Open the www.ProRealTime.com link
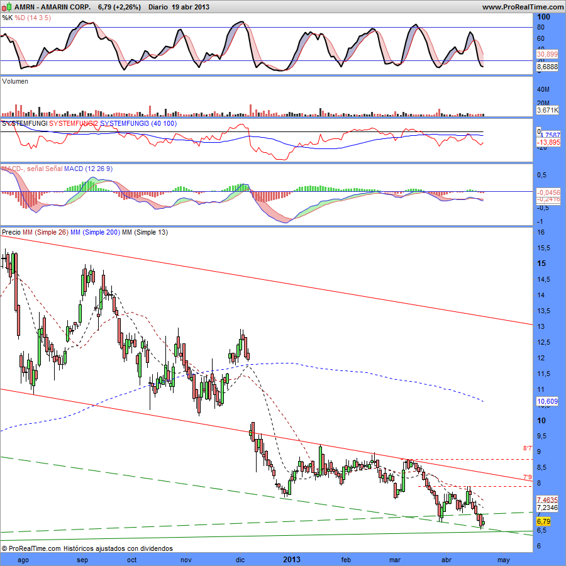Screen dimensions: 566x566 (x=523, y=7)
